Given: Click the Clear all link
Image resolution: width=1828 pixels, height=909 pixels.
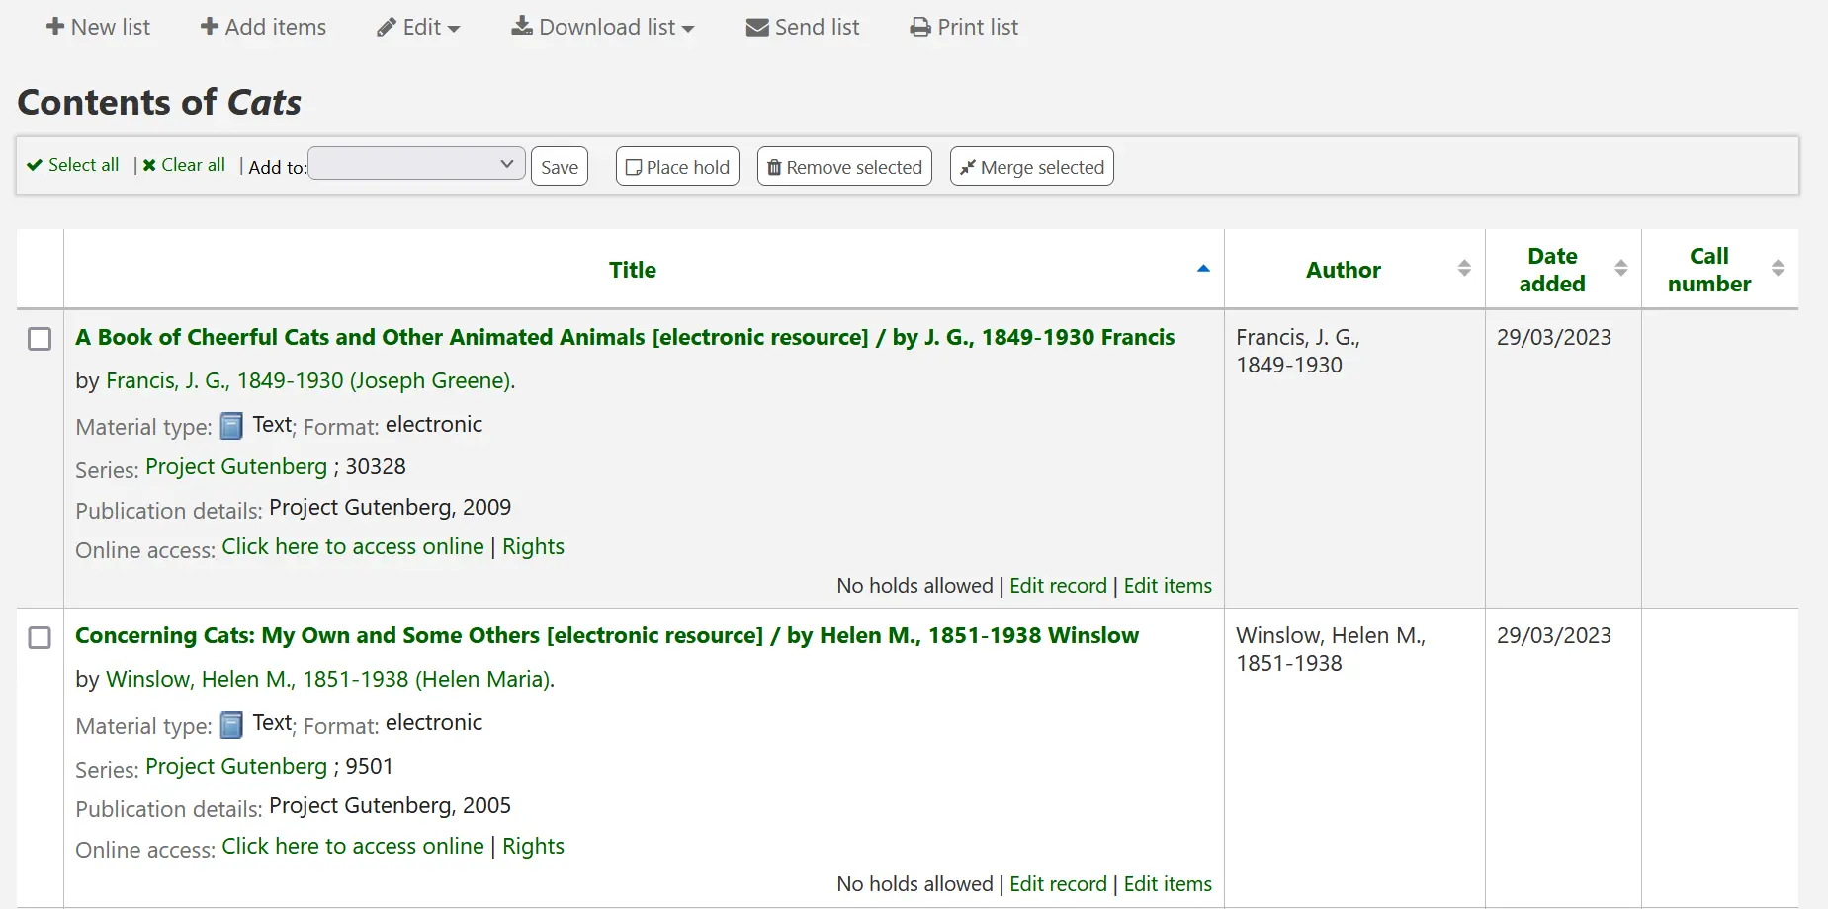Looking at the screenshot, I should pyautogui.click(x=184, y=165).
